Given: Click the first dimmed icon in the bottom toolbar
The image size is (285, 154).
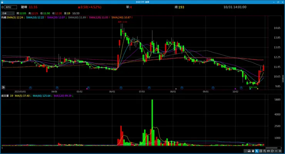Looking at the screenshot, I should (245, 151).
